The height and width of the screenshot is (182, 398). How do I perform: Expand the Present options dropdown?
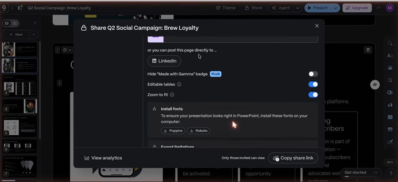coord(335,8)
